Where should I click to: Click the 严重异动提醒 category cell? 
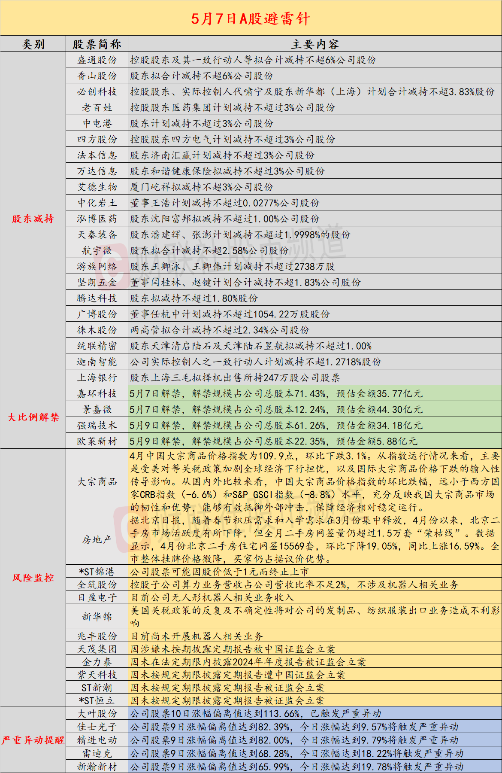(33, 740)
